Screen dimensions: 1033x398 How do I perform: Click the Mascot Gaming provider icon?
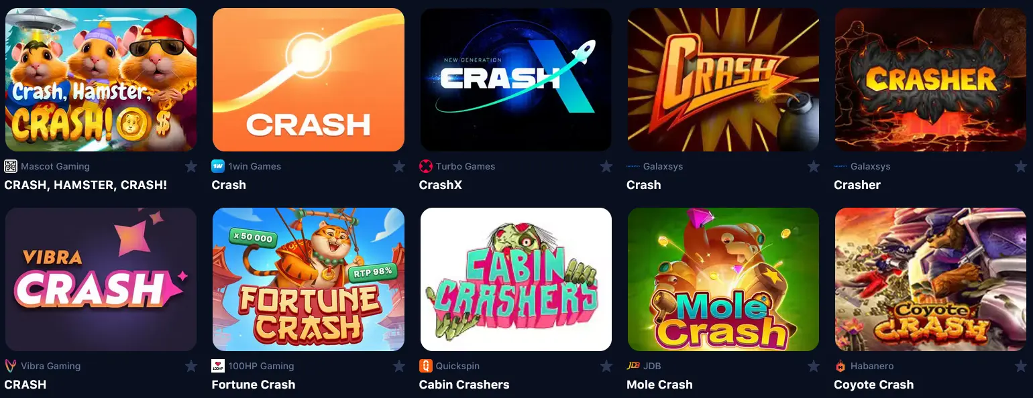coord(11,166)
